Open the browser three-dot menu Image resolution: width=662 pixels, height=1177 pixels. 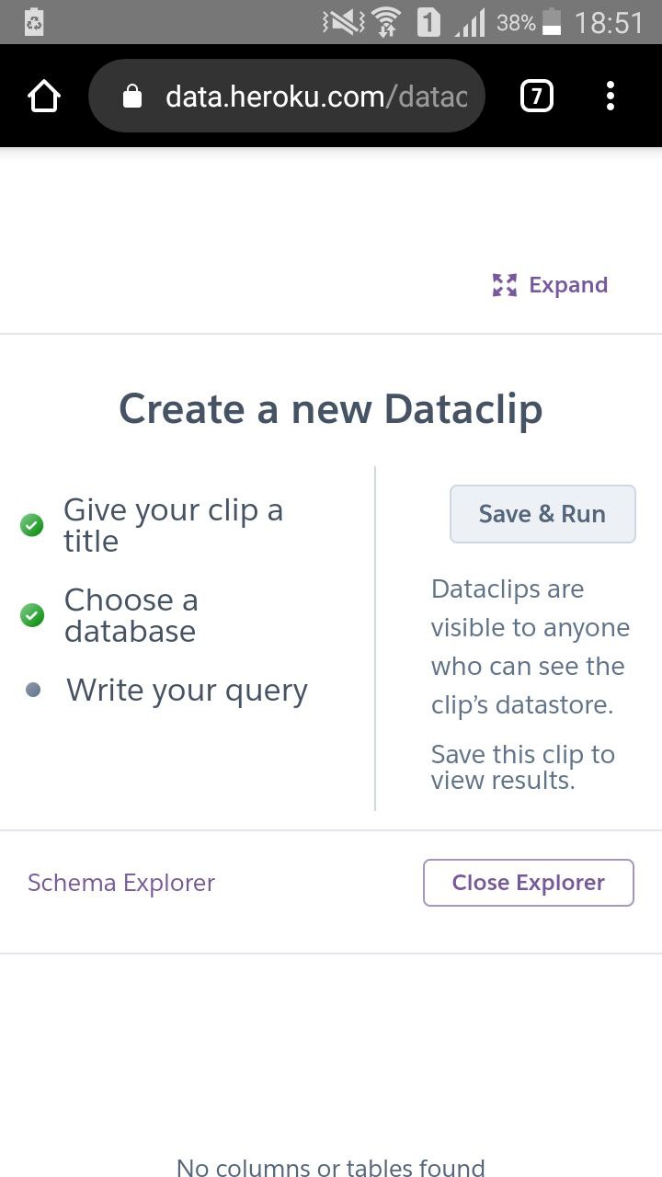(x=611, y=96)
